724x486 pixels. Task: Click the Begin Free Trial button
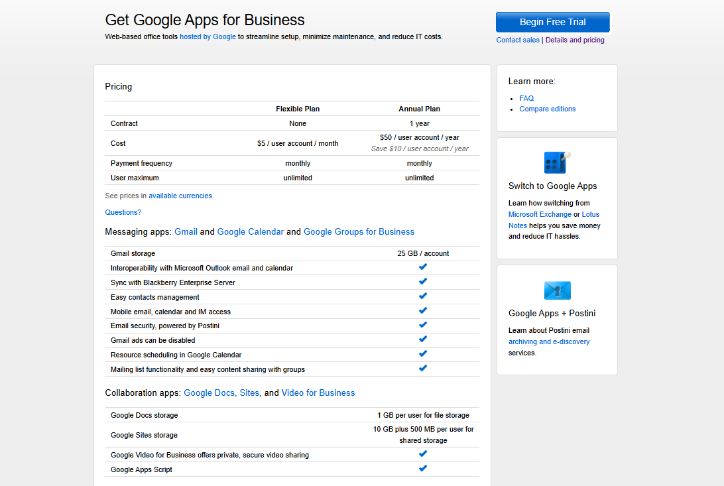click(x=553, y=22)
